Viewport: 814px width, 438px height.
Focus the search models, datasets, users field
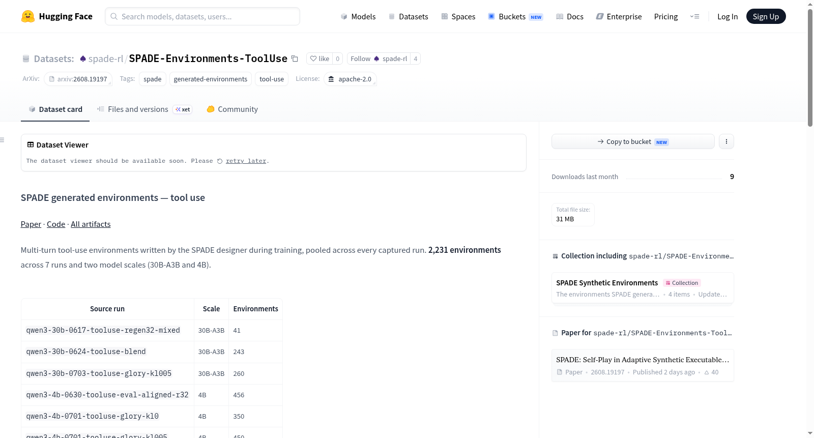pos(202,16)
